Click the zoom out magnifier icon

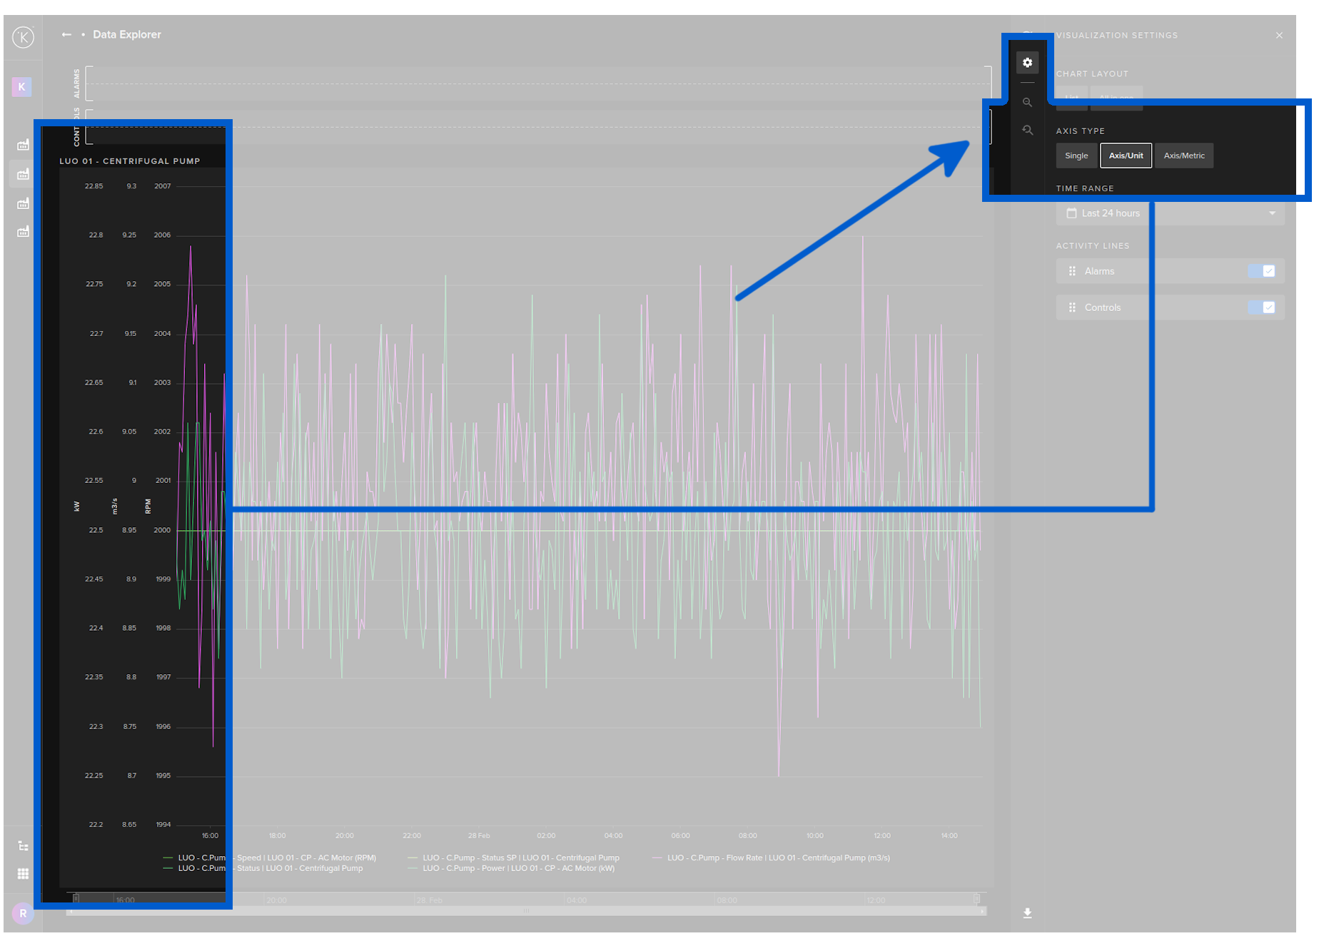[1027, 103]
